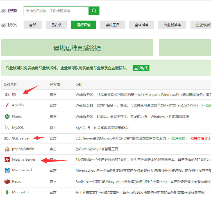The height and width of the screenshot is (197, 211).
Task: Switch to the 已安装 category tab
Action: click(56, 25)
